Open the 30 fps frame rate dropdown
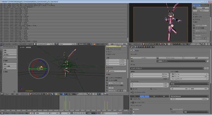This screenshot has width=212, height=115. 190,84
